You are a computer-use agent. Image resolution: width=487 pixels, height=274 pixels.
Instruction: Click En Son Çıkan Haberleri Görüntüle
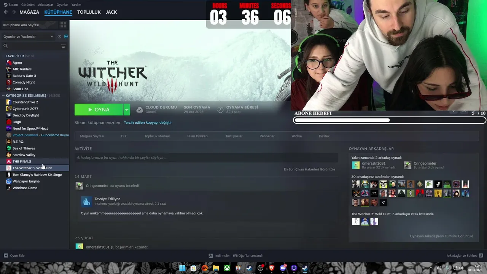coord(309,169)
